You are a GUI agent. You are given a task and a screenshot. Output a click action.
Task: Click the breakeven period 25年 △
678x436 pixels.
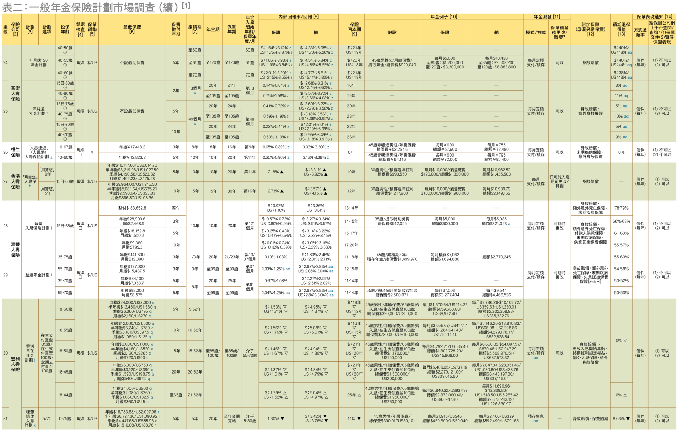coord(354,395)
